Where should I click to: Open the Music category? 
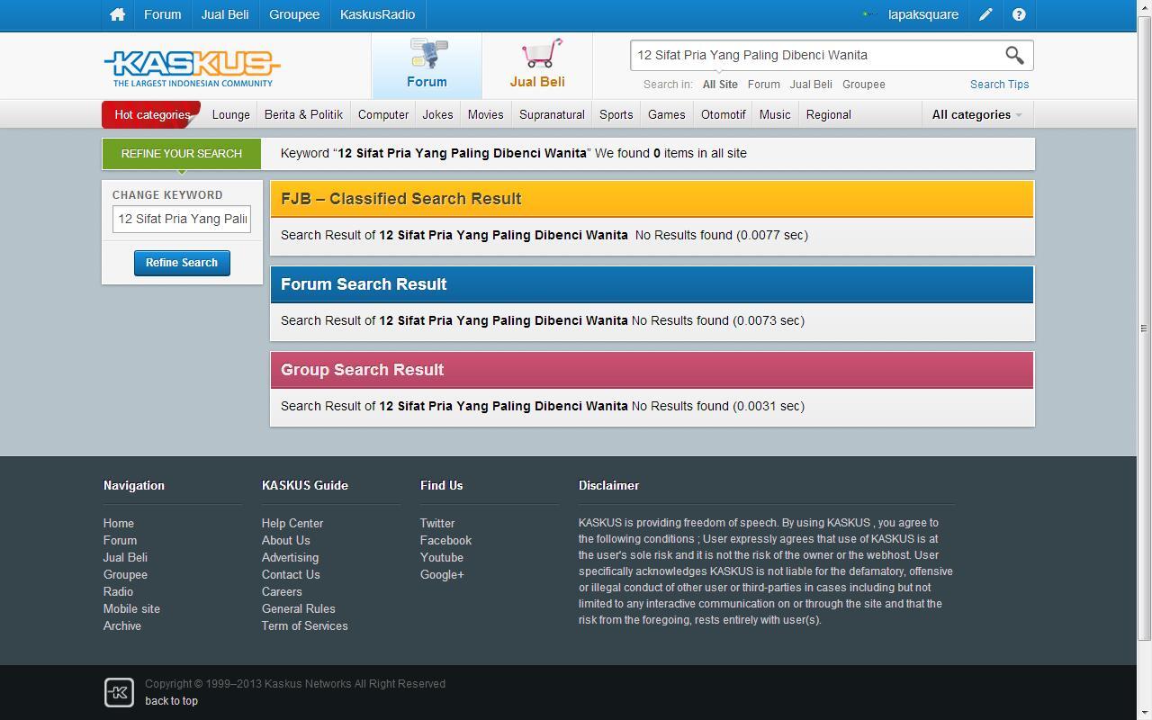[x=775, y=115]
